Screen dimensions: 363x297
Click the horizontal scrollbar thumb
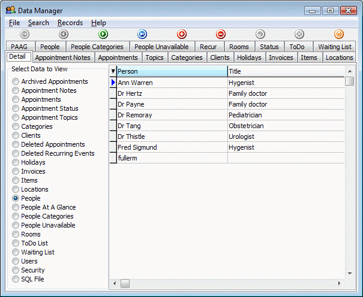[x=125, y=283]
